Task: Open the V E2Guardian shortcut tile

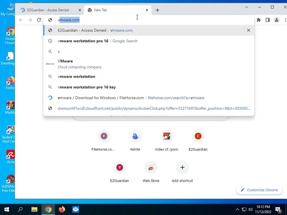Action: (x=119, y=172)
